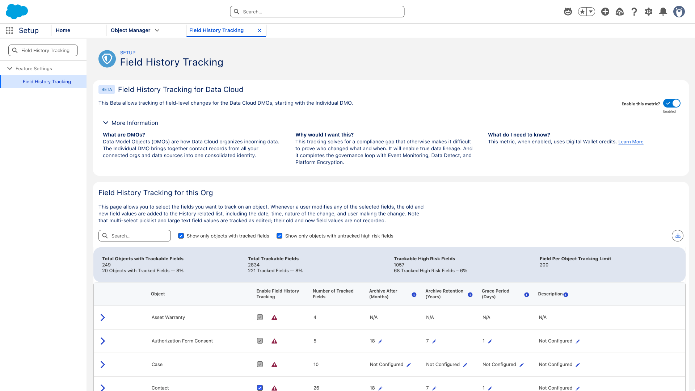This screenshot has height=391, width=695.
Task: Open the Learn More link
Action: (x=631, y=142)
